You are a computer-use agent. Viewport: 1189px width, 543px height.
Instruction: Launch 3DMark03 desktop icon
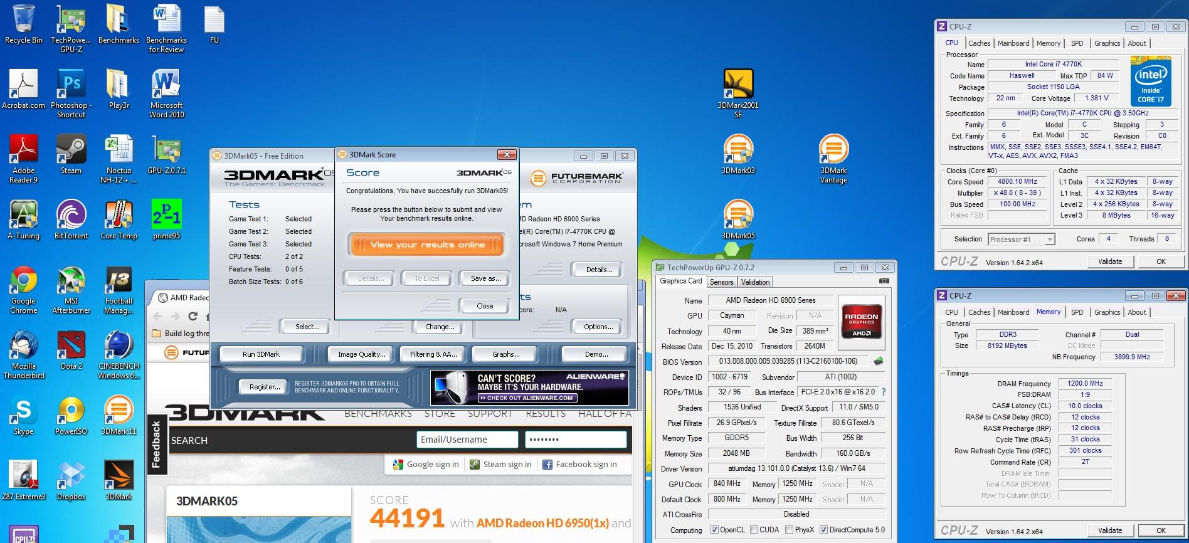738,155
